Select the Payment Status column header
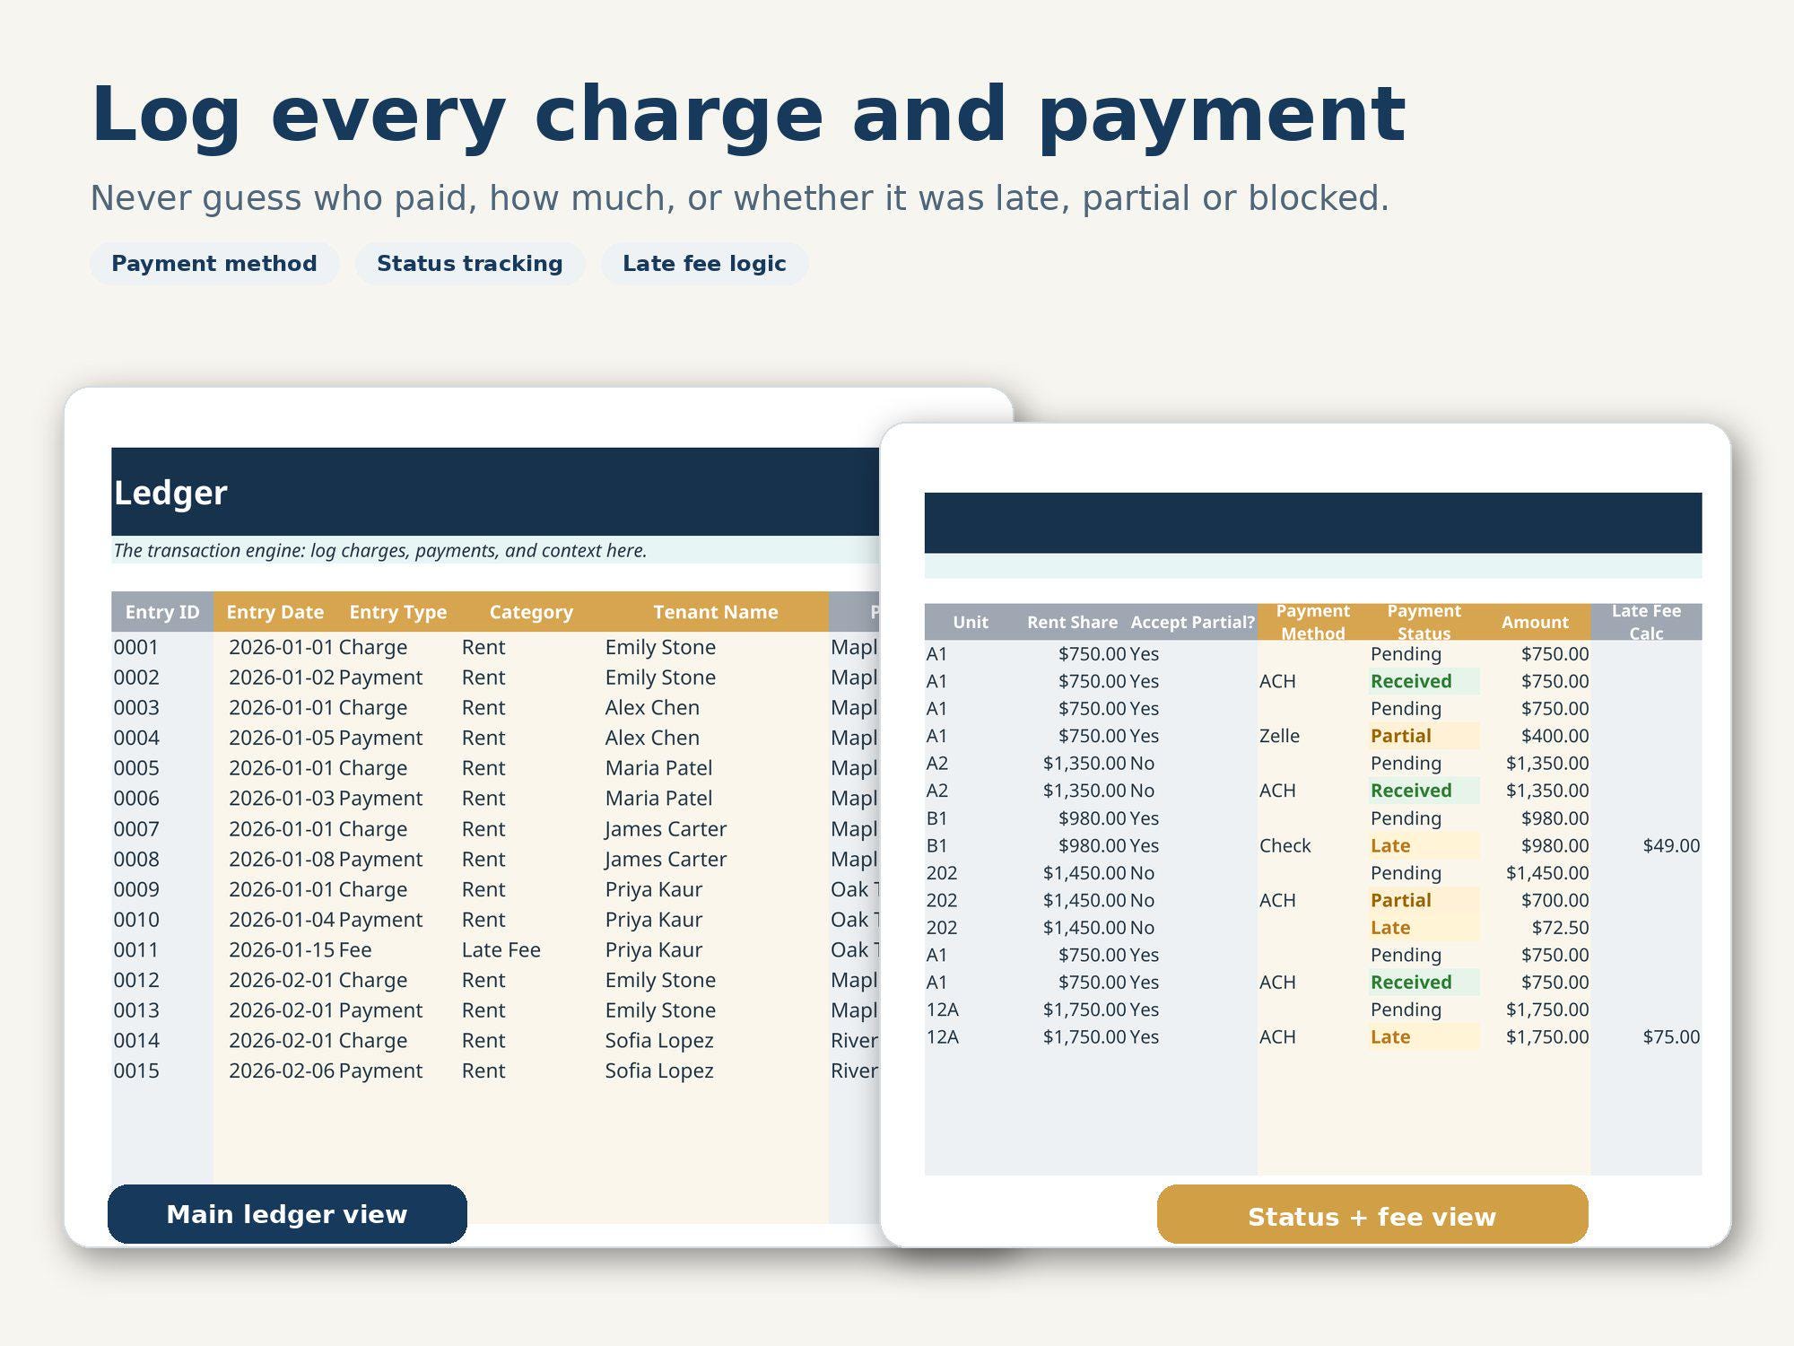The height and width of the screenshot is (1346, 1794). click(x=1424, y=622)
